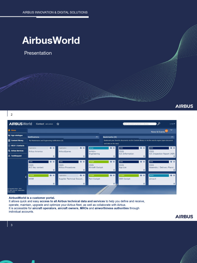Screen dimensions: 197x263
Task: Click the info icon on airnavX tile
Action: pos(171,175)
